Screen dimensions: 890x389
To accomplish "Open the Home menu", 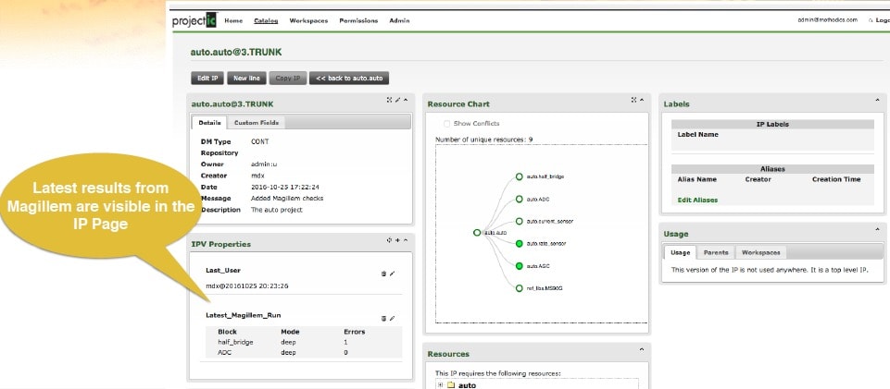I will (233, 20).
